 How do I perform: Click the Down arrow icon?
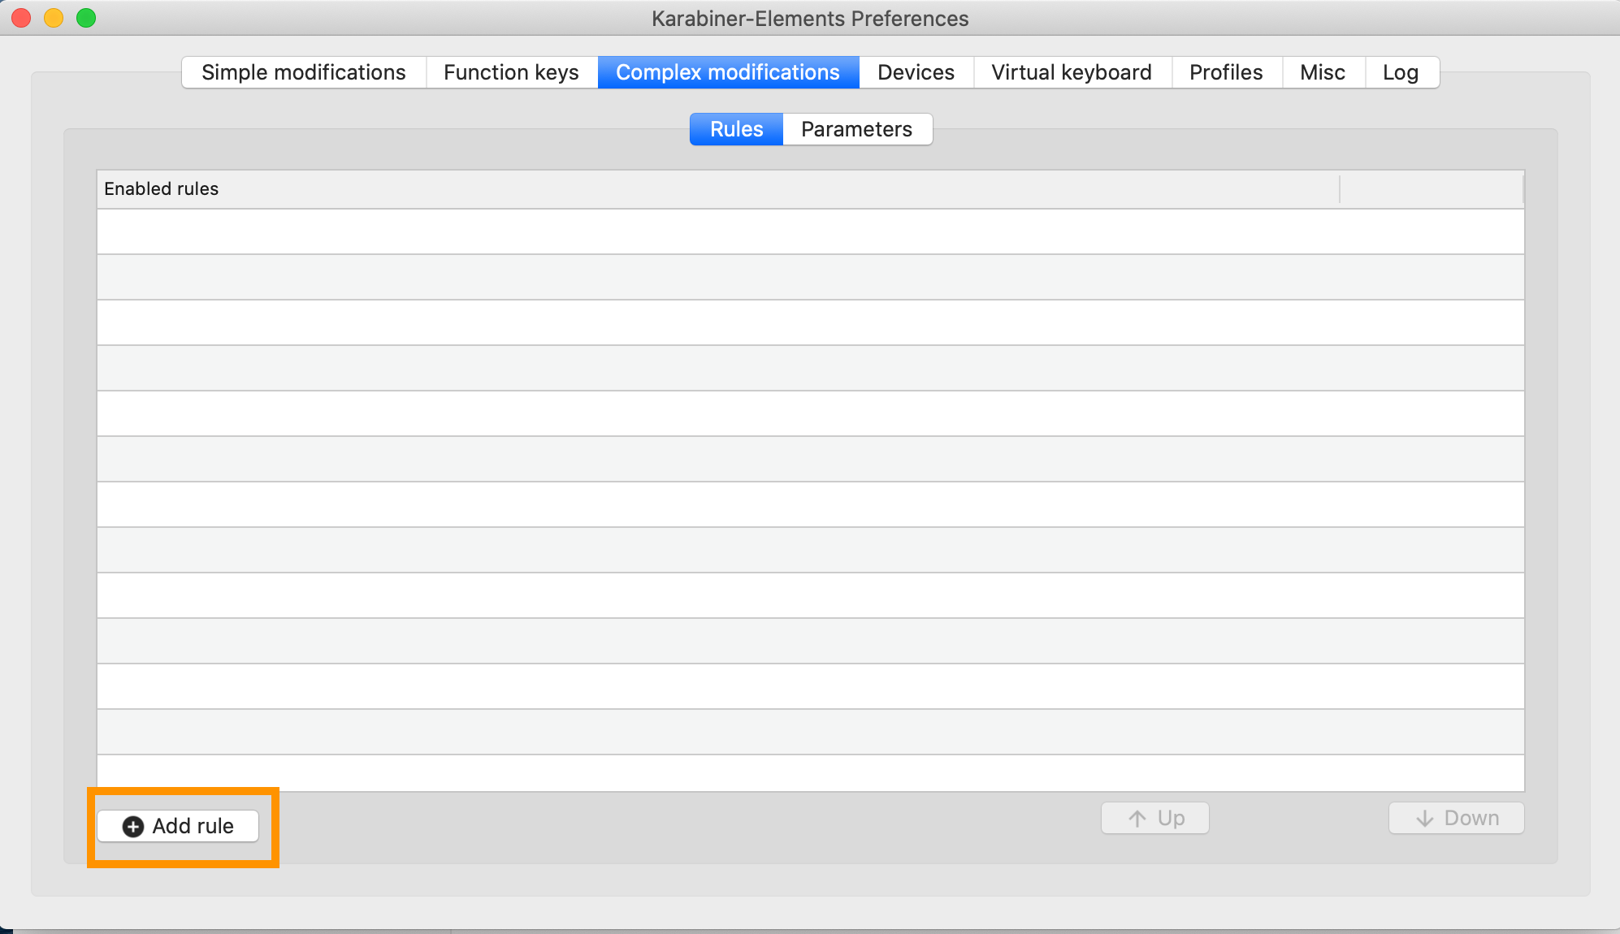1424,818
